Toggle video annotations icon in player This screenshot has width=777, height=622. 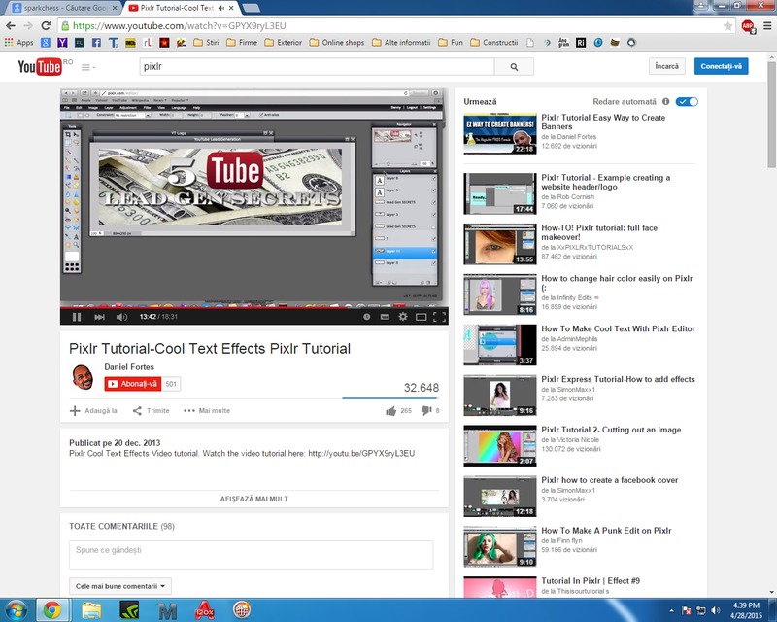pyautogui.click(x=367, y=317)
